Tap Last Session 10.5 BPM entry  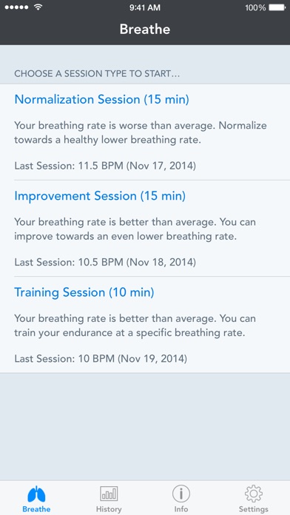click(x=105, y=262)
